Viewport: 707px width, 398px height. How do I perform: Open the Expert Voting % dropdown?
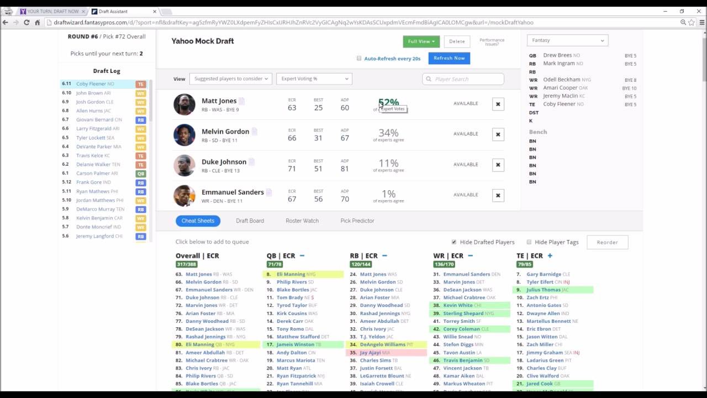point(314,78)
